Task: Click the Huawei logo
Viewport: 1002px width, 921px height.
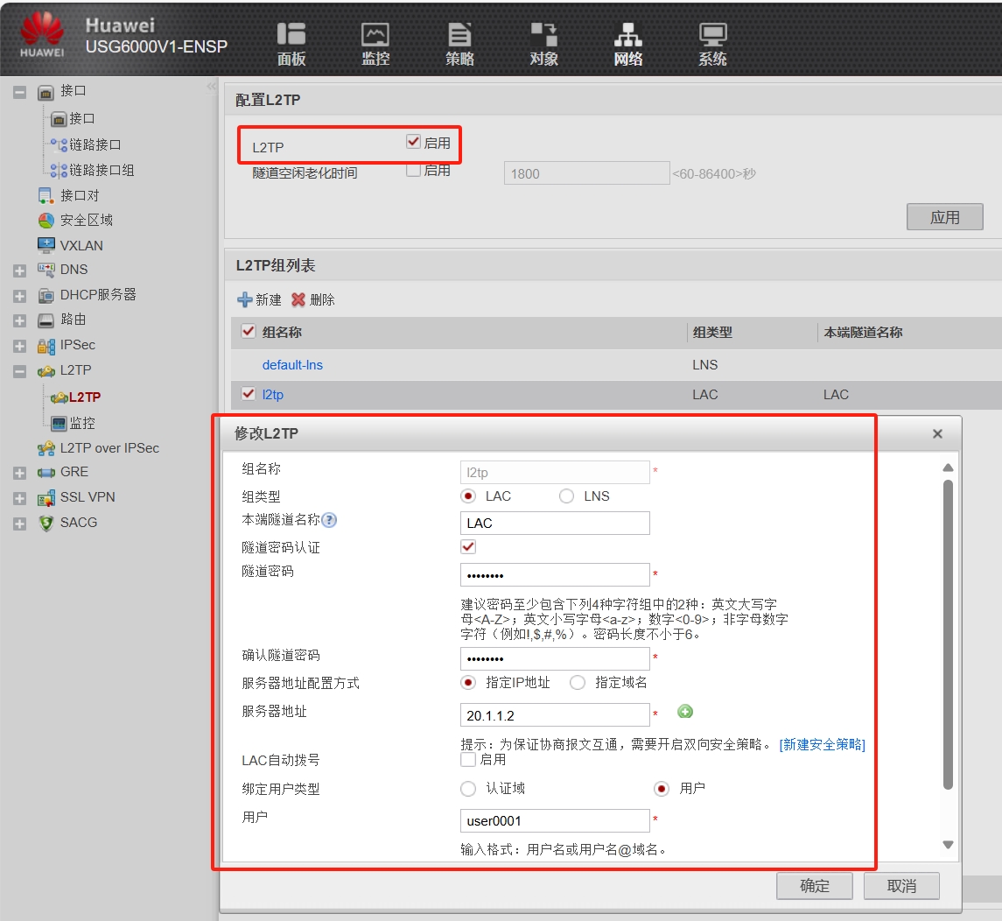Action: [42, 34]
